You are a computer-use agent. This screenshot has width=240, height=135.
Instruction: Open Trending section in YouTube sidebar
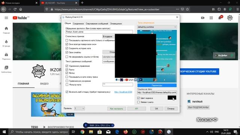(x=6, y=43)
